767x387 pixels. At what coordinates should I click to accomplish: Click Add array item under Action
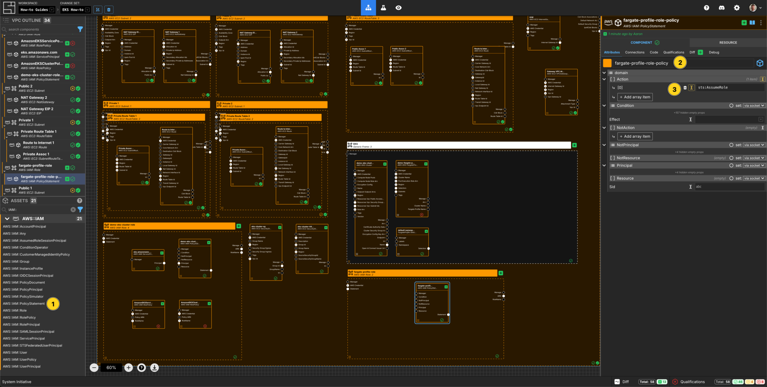pos(635,97)
